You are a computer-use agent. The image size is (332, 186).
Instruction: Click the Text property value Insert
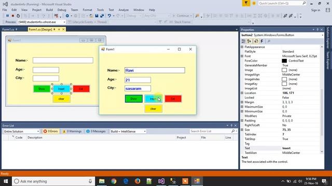pyautogui.click(x=286, y=148)
